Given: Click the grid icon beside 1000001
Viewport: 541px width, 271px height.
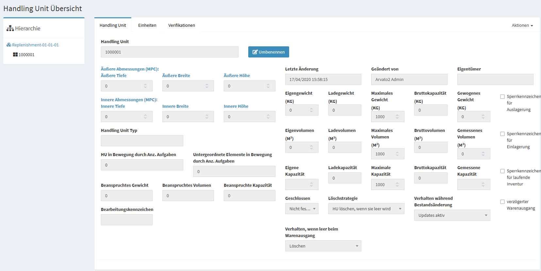Looking at the screenshot, I should (15, 55).
